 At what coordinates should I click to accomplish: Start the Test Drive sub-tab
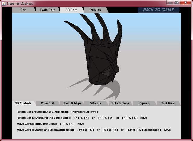click(168, 103)
